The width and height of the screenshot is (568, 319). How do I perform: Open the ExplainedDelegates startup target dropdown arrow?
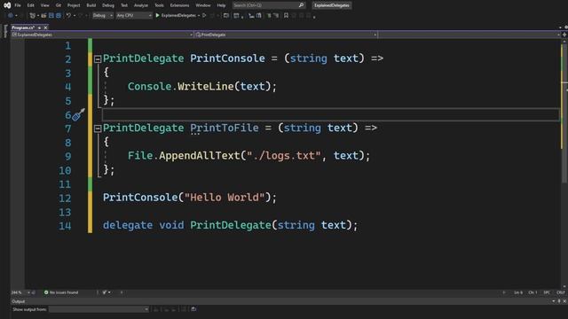(x=199, y=16)
